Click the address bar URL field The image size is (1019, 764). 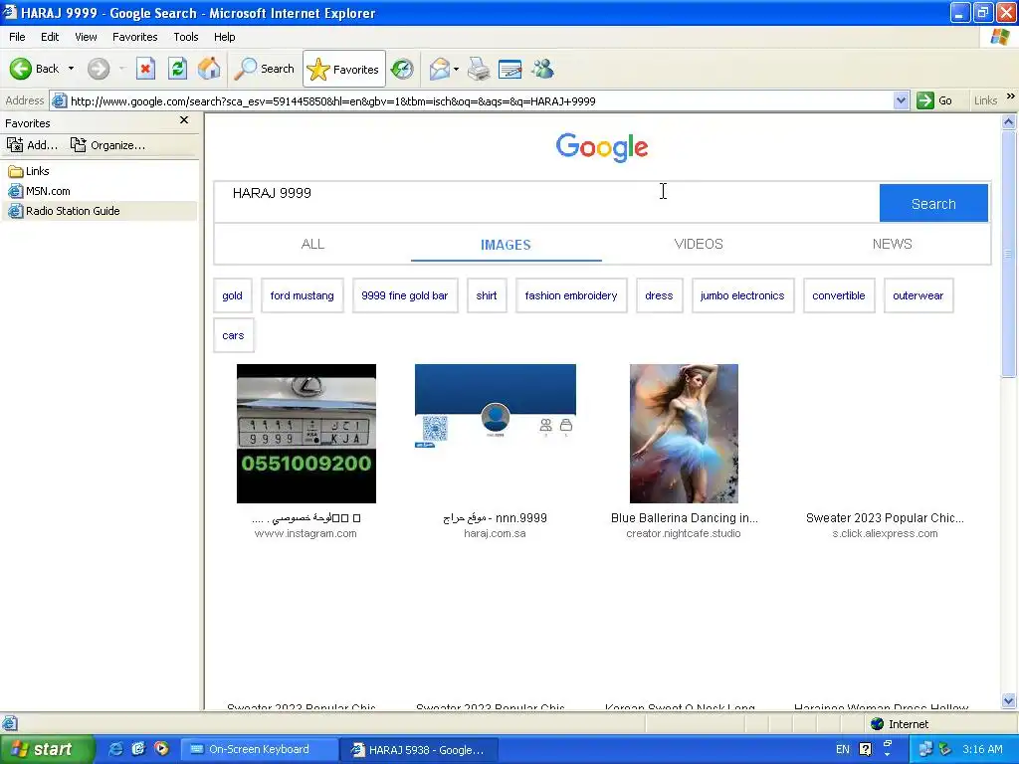point(480,101)
